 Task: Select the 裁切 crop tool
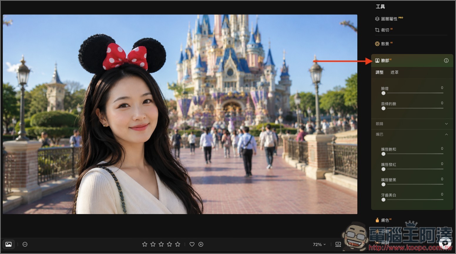(383, 30)
